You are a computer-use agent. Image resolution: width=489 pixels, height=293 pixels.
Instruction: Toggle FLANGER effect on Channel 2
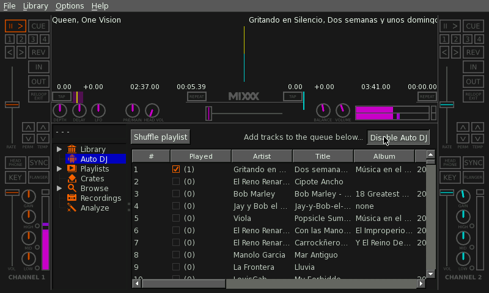pos(473,178)
